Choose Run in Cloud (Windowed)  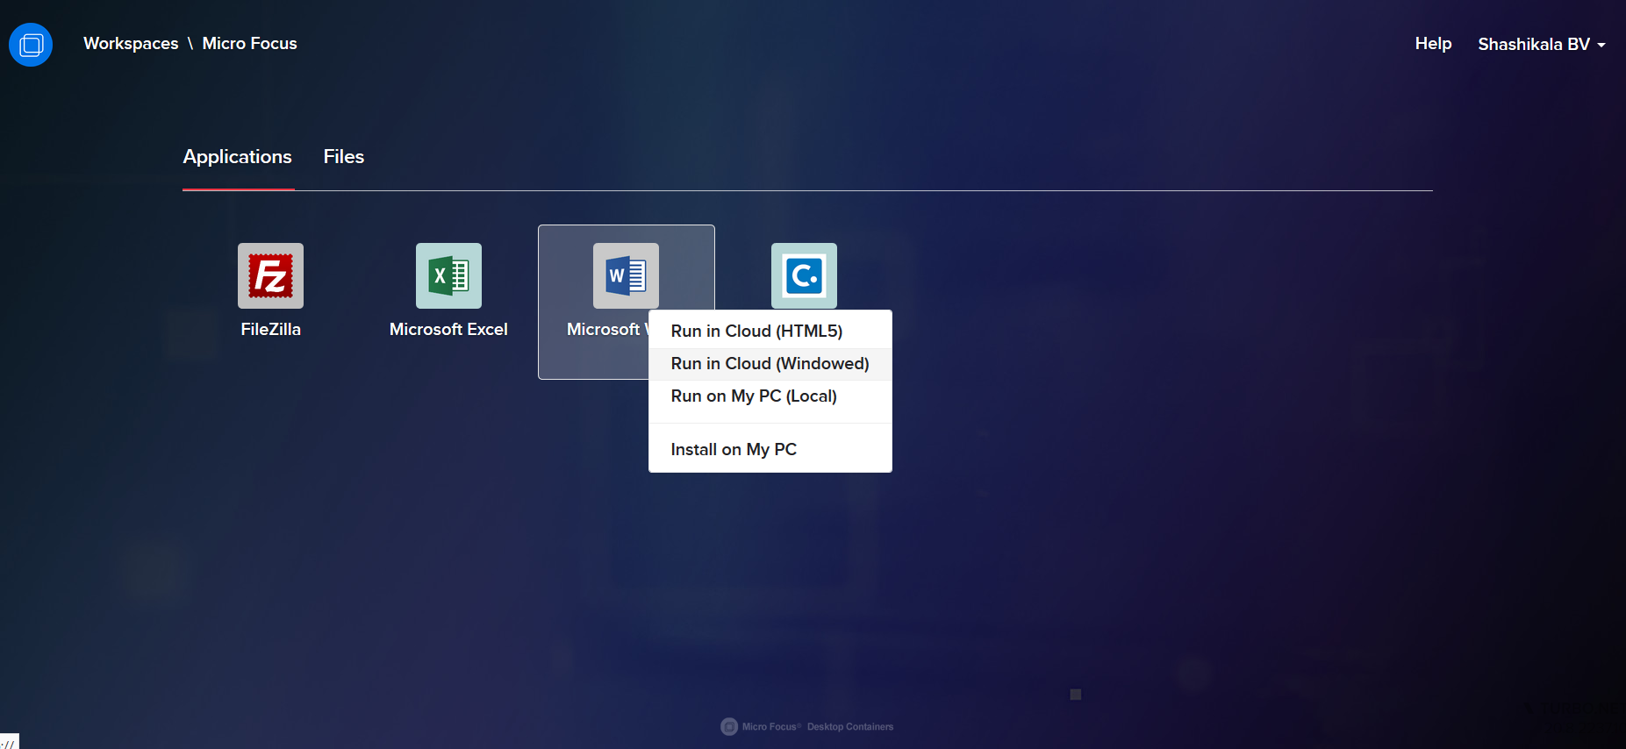pyautogui.click(x=770, y=363)
